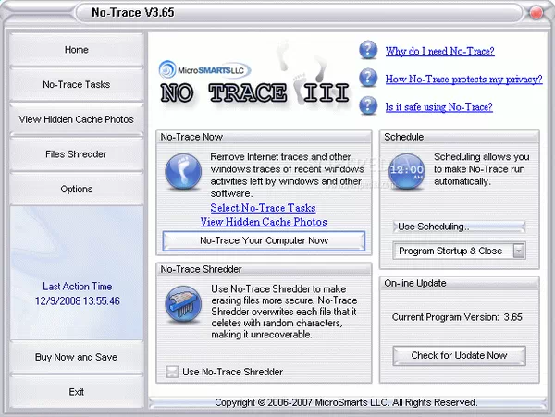Enable the Use No-Trace Shredder checkbox
The image size is (555, 417).
pos(171,372)
